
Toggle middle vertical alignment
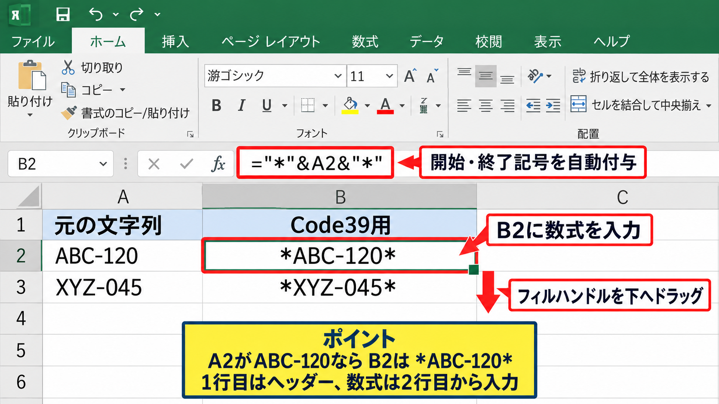click(x=486, y=76)
